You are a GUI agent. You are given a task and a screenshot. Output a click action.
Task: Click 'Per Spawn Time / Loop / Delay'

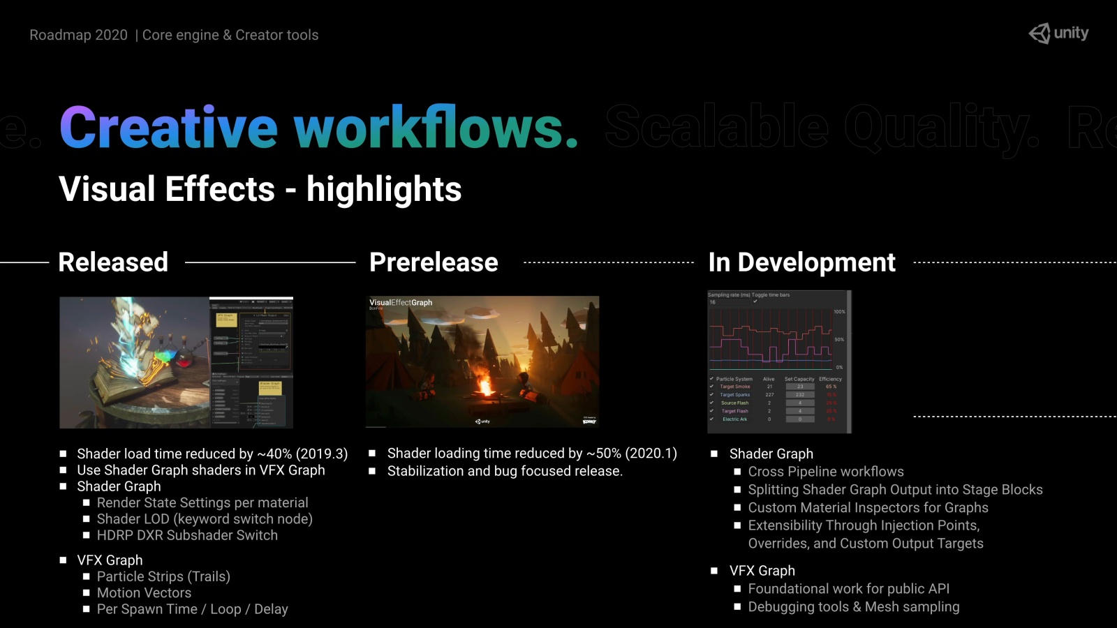pyautogui.click(x=192, y=609)
